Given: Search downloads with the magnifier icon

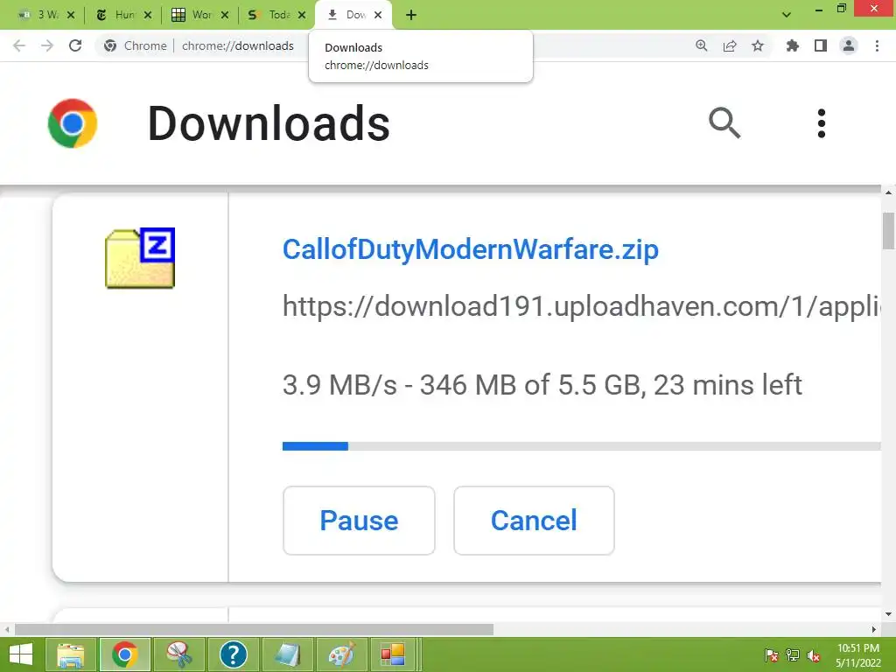Looking at the screenshot, I should pos(724,122).
